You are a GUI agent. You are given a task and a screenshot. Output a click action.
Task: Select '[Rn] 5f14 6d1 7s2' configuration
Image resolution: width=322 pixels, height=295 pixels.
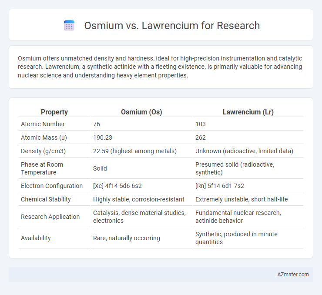coord(220,186)
